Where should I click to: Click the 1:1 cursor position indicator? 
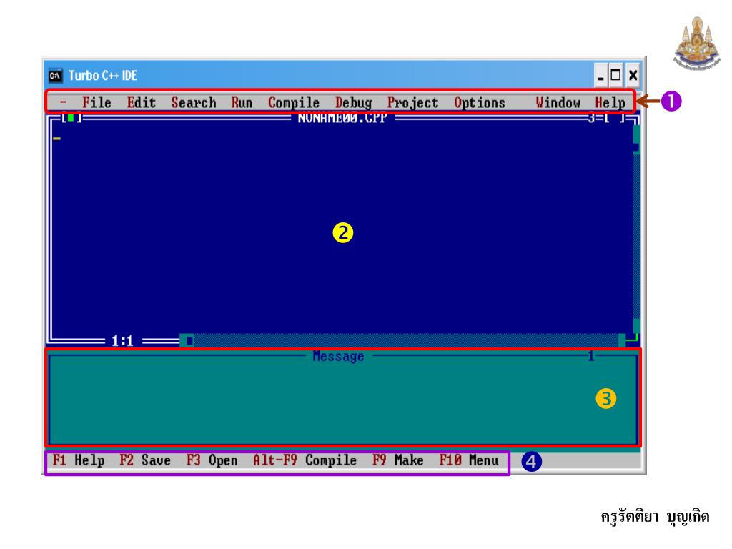pos(122,341)
